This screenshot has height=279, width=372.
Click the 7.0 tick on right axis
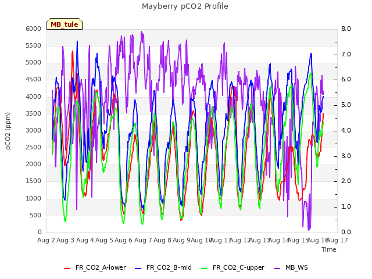tap(346, 54)
